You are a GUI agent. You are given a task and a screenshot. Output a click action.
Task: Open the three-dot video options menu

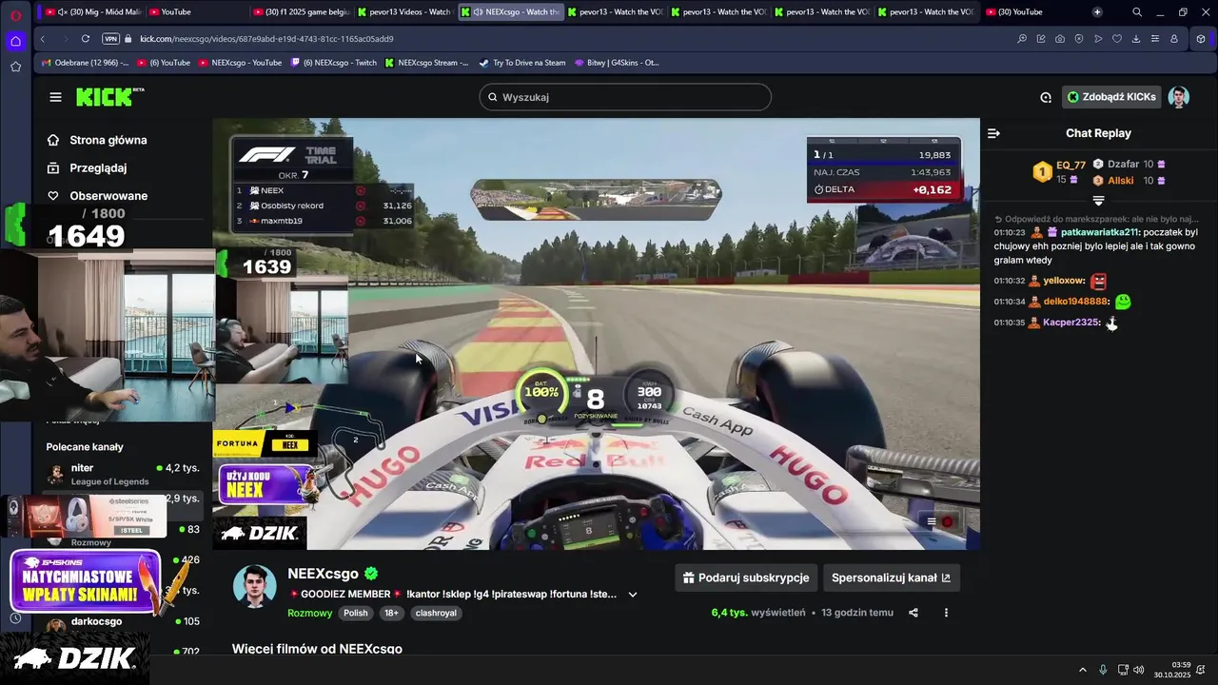click(x=946, y=613)
